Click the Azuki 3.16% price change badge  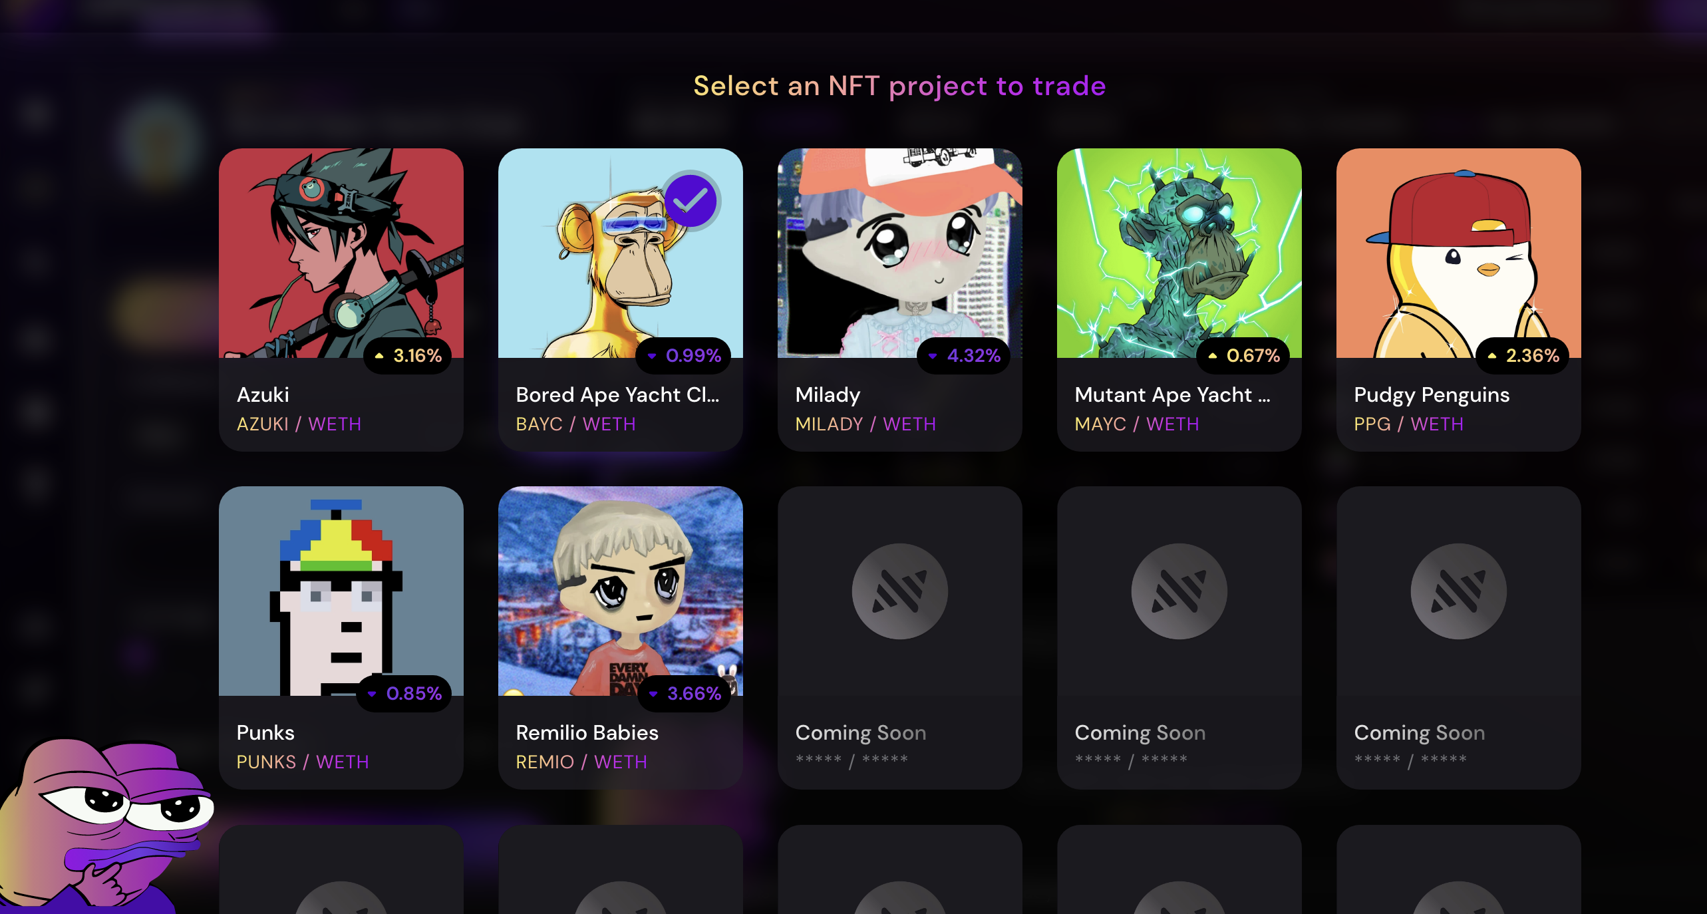408,356
